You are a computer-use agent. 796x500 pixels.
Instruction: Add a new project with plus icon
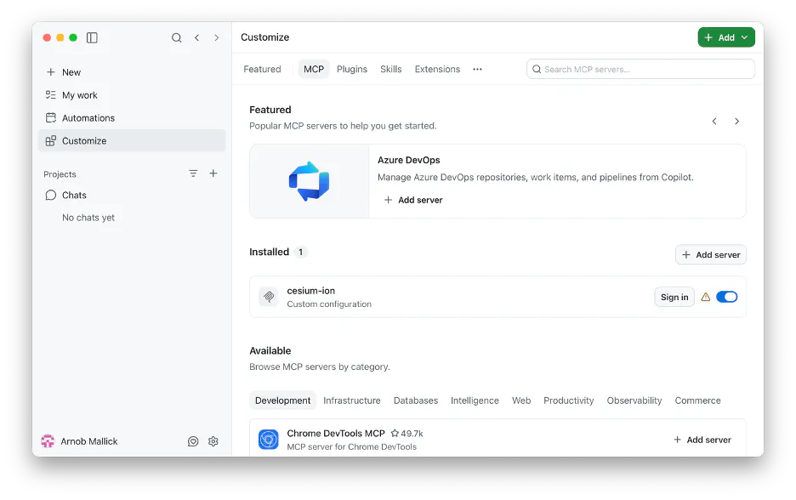pos(213,173)
